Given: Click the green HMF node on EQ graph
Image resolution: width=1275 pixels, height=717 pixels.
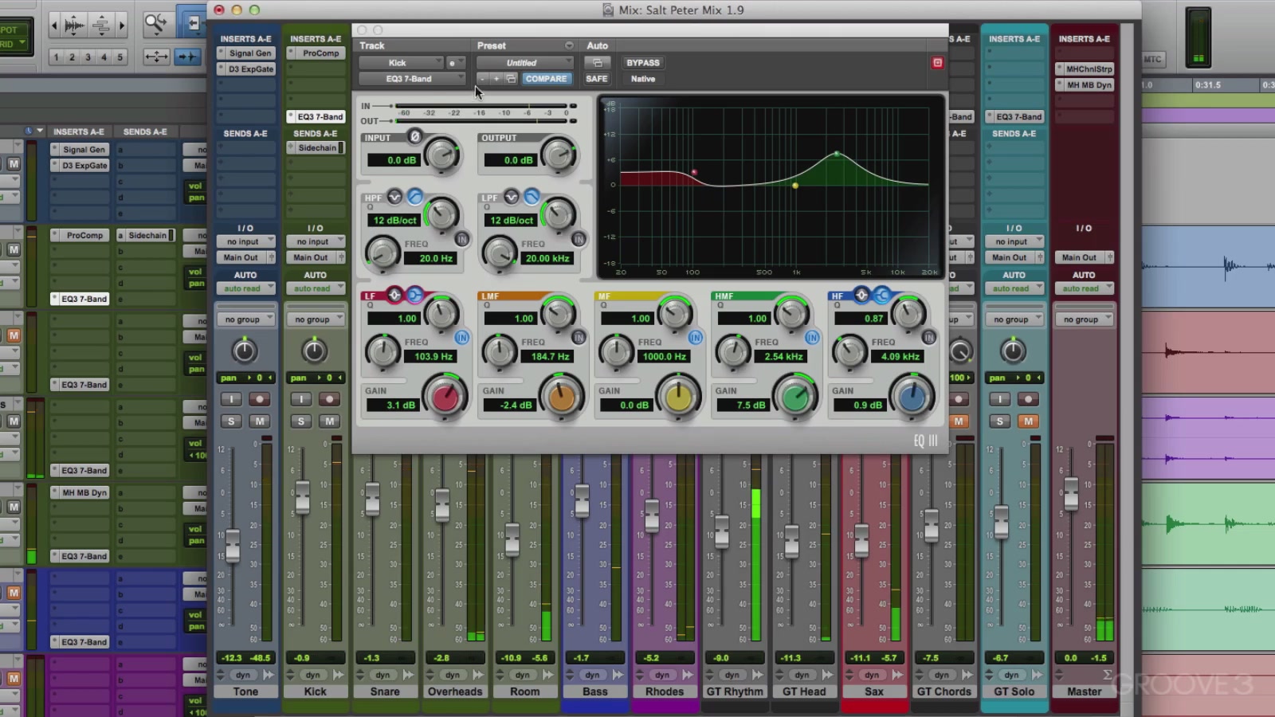Looking at the screenshot, I should coord(836,153).
